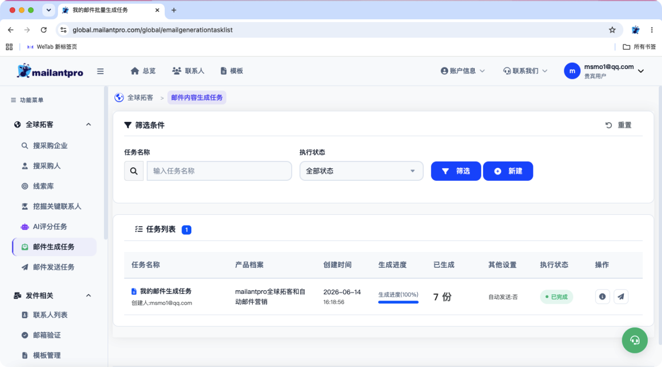Screen dimensions: 662x367
Task: Collapse the 发件相关 sidebar section
Action: click(88, 295)
